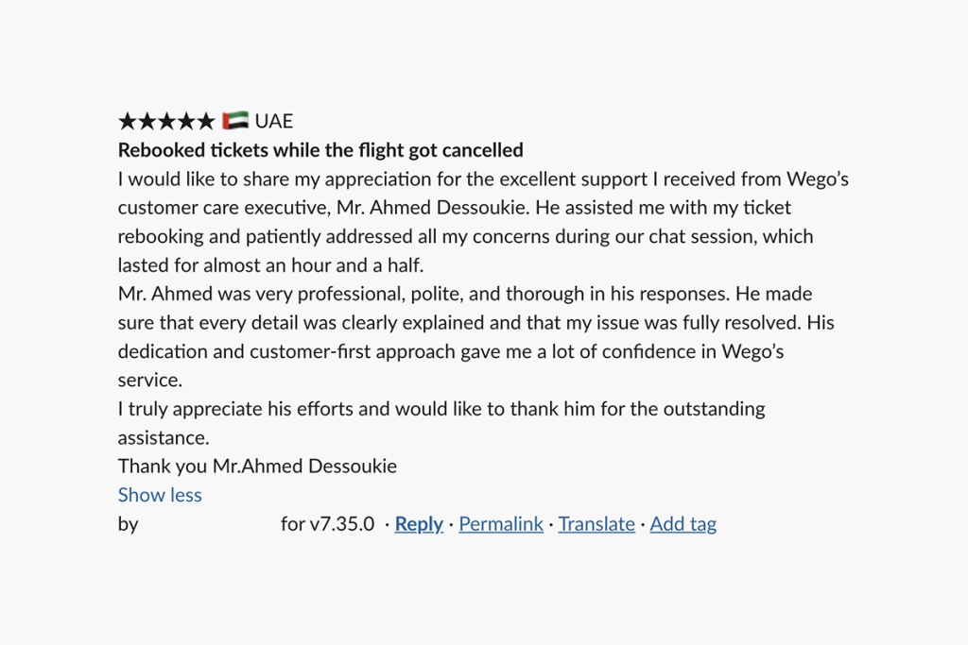Click the third star of the rating
This screenshot has width=968, height=645.
point(166,121)
